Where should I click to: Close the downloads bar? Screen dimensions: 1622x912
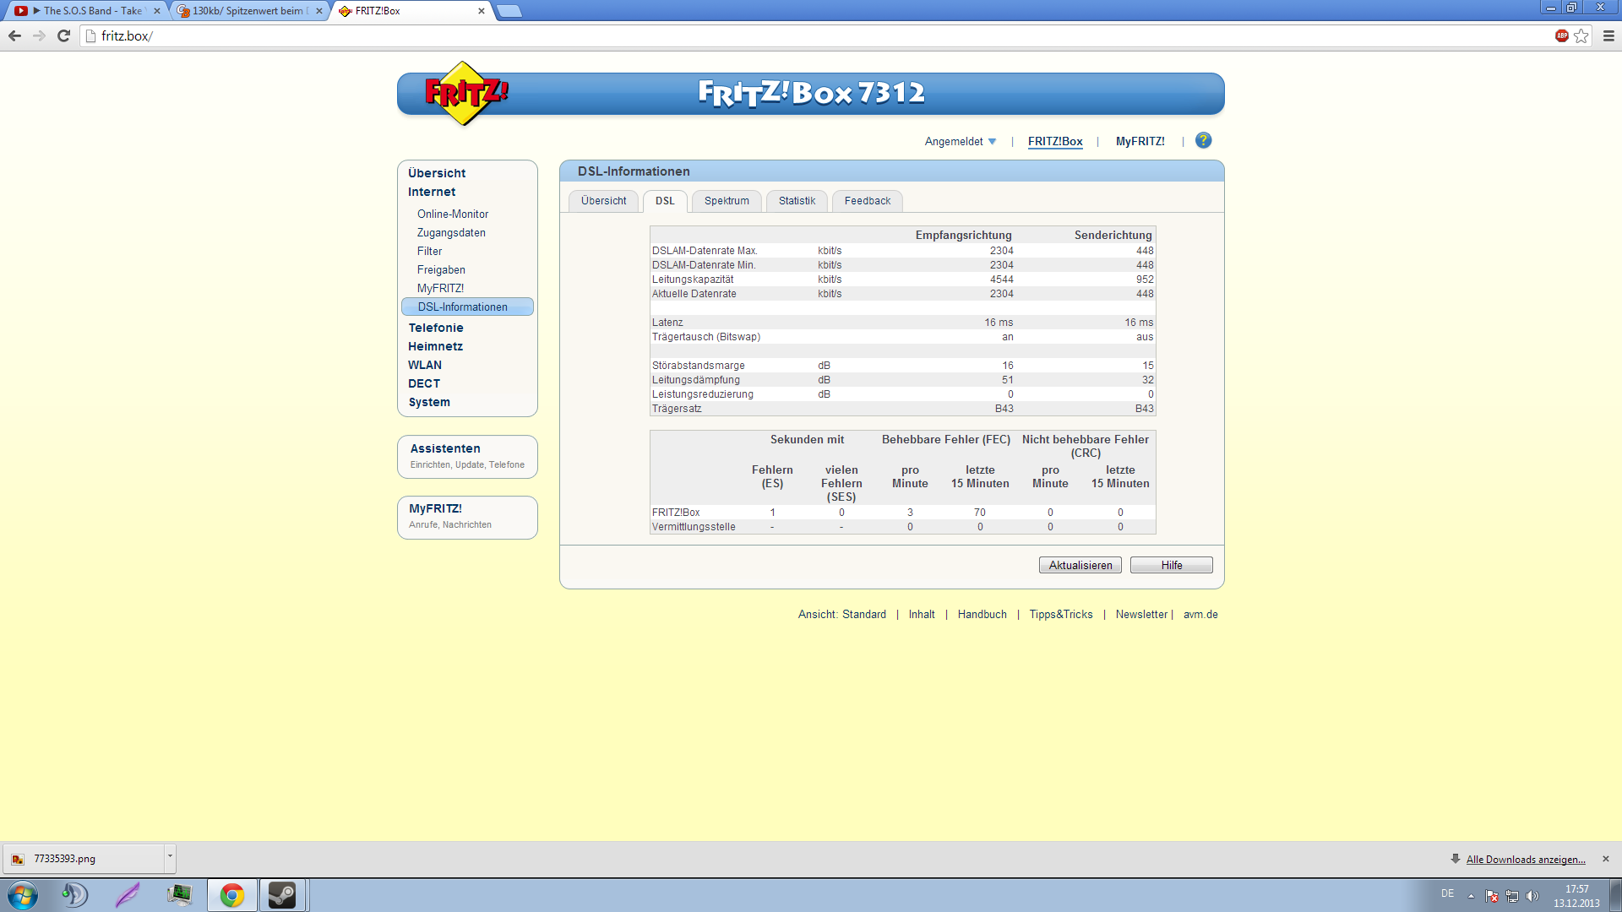(1606, 859)
